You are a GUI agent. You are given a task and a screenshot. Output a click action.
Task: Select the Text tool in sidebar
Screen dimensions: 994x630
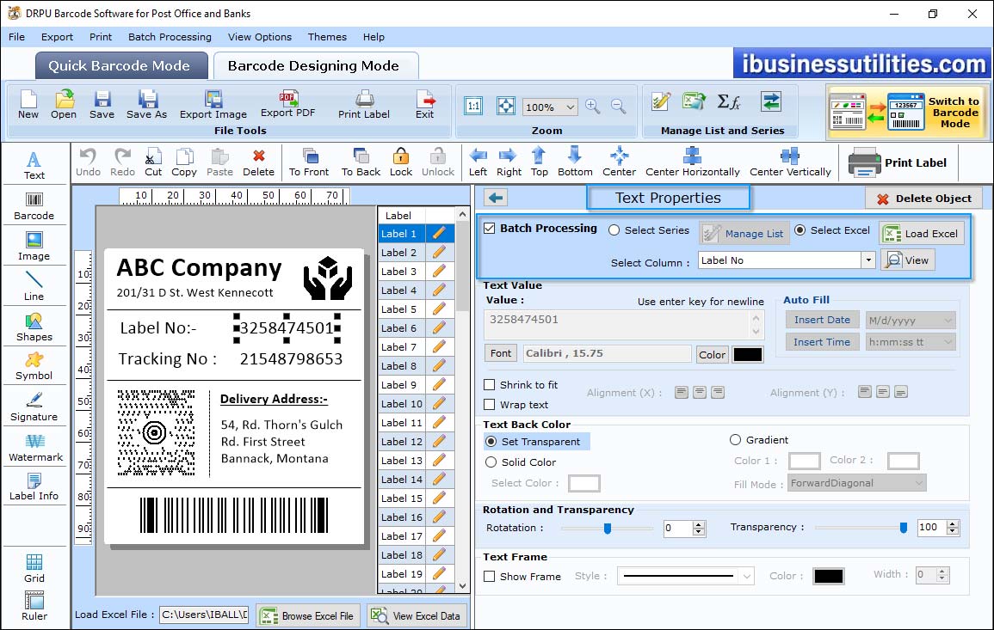pyautogui.click(x=34, y=166)
